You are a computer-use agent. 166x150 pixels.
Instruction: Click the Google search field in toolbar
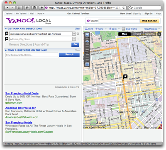point(145,7)
